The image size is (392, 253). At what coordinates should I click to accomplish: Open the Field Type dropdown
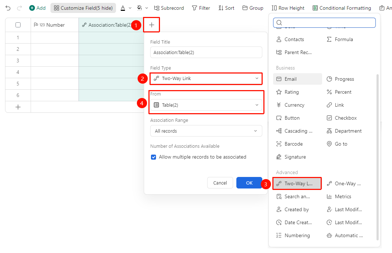click(x=206, y=79)
